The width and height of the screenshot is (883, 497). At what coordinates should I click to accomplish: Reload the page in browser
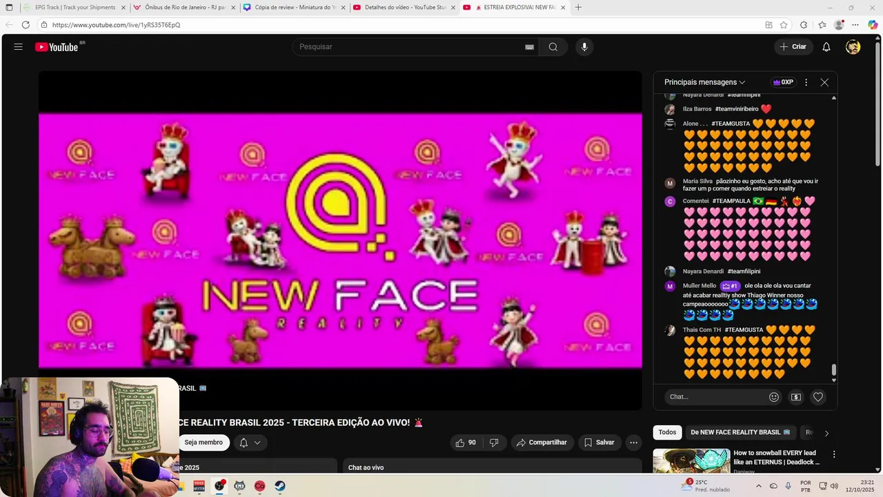click(x=26, y=25)
